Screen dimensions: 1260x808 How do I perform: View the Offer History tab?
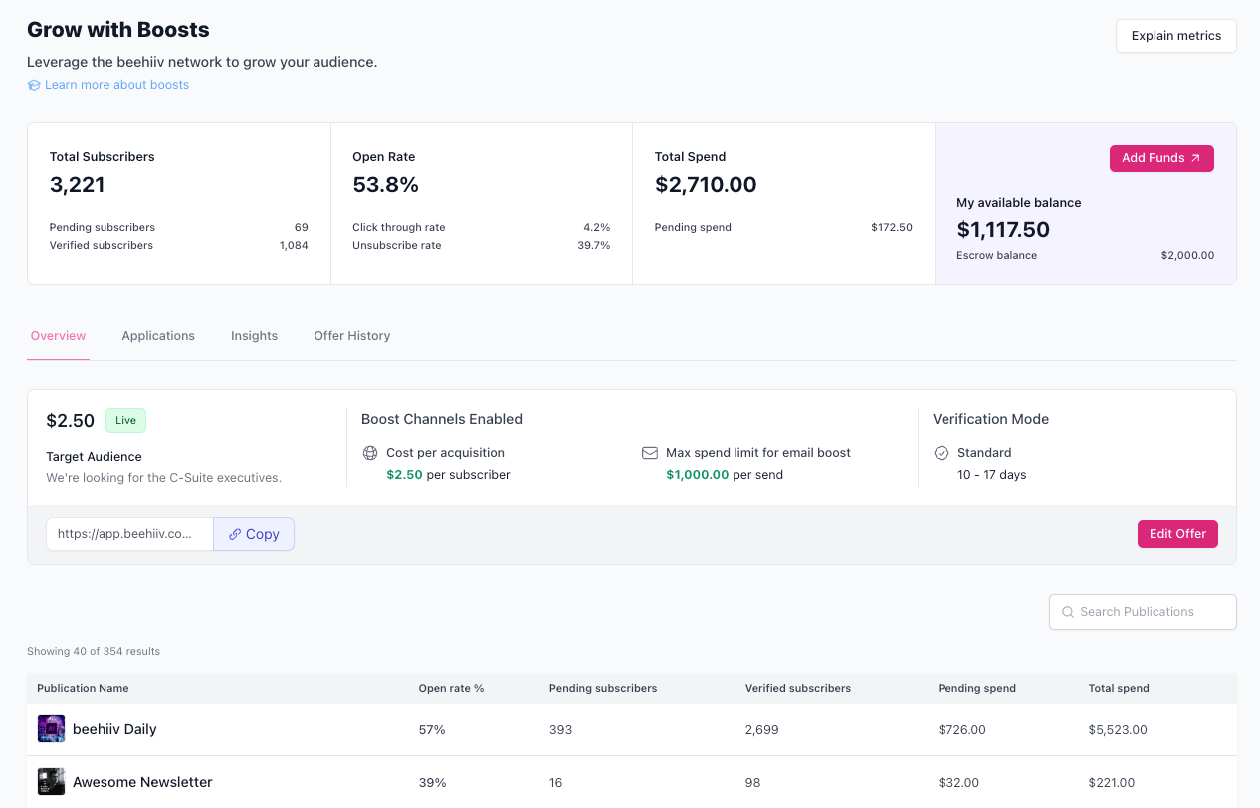(351, 336)
